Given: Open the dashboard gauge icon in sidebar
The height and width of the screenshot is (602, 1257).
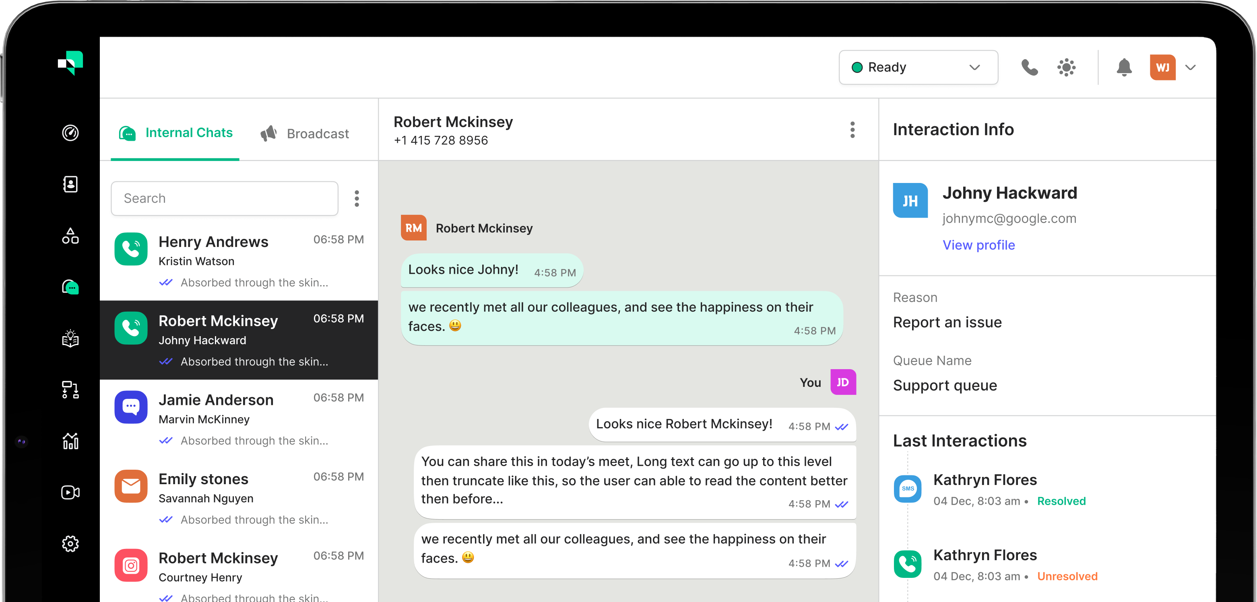Looking at the screenshot, I should point(70,133).
